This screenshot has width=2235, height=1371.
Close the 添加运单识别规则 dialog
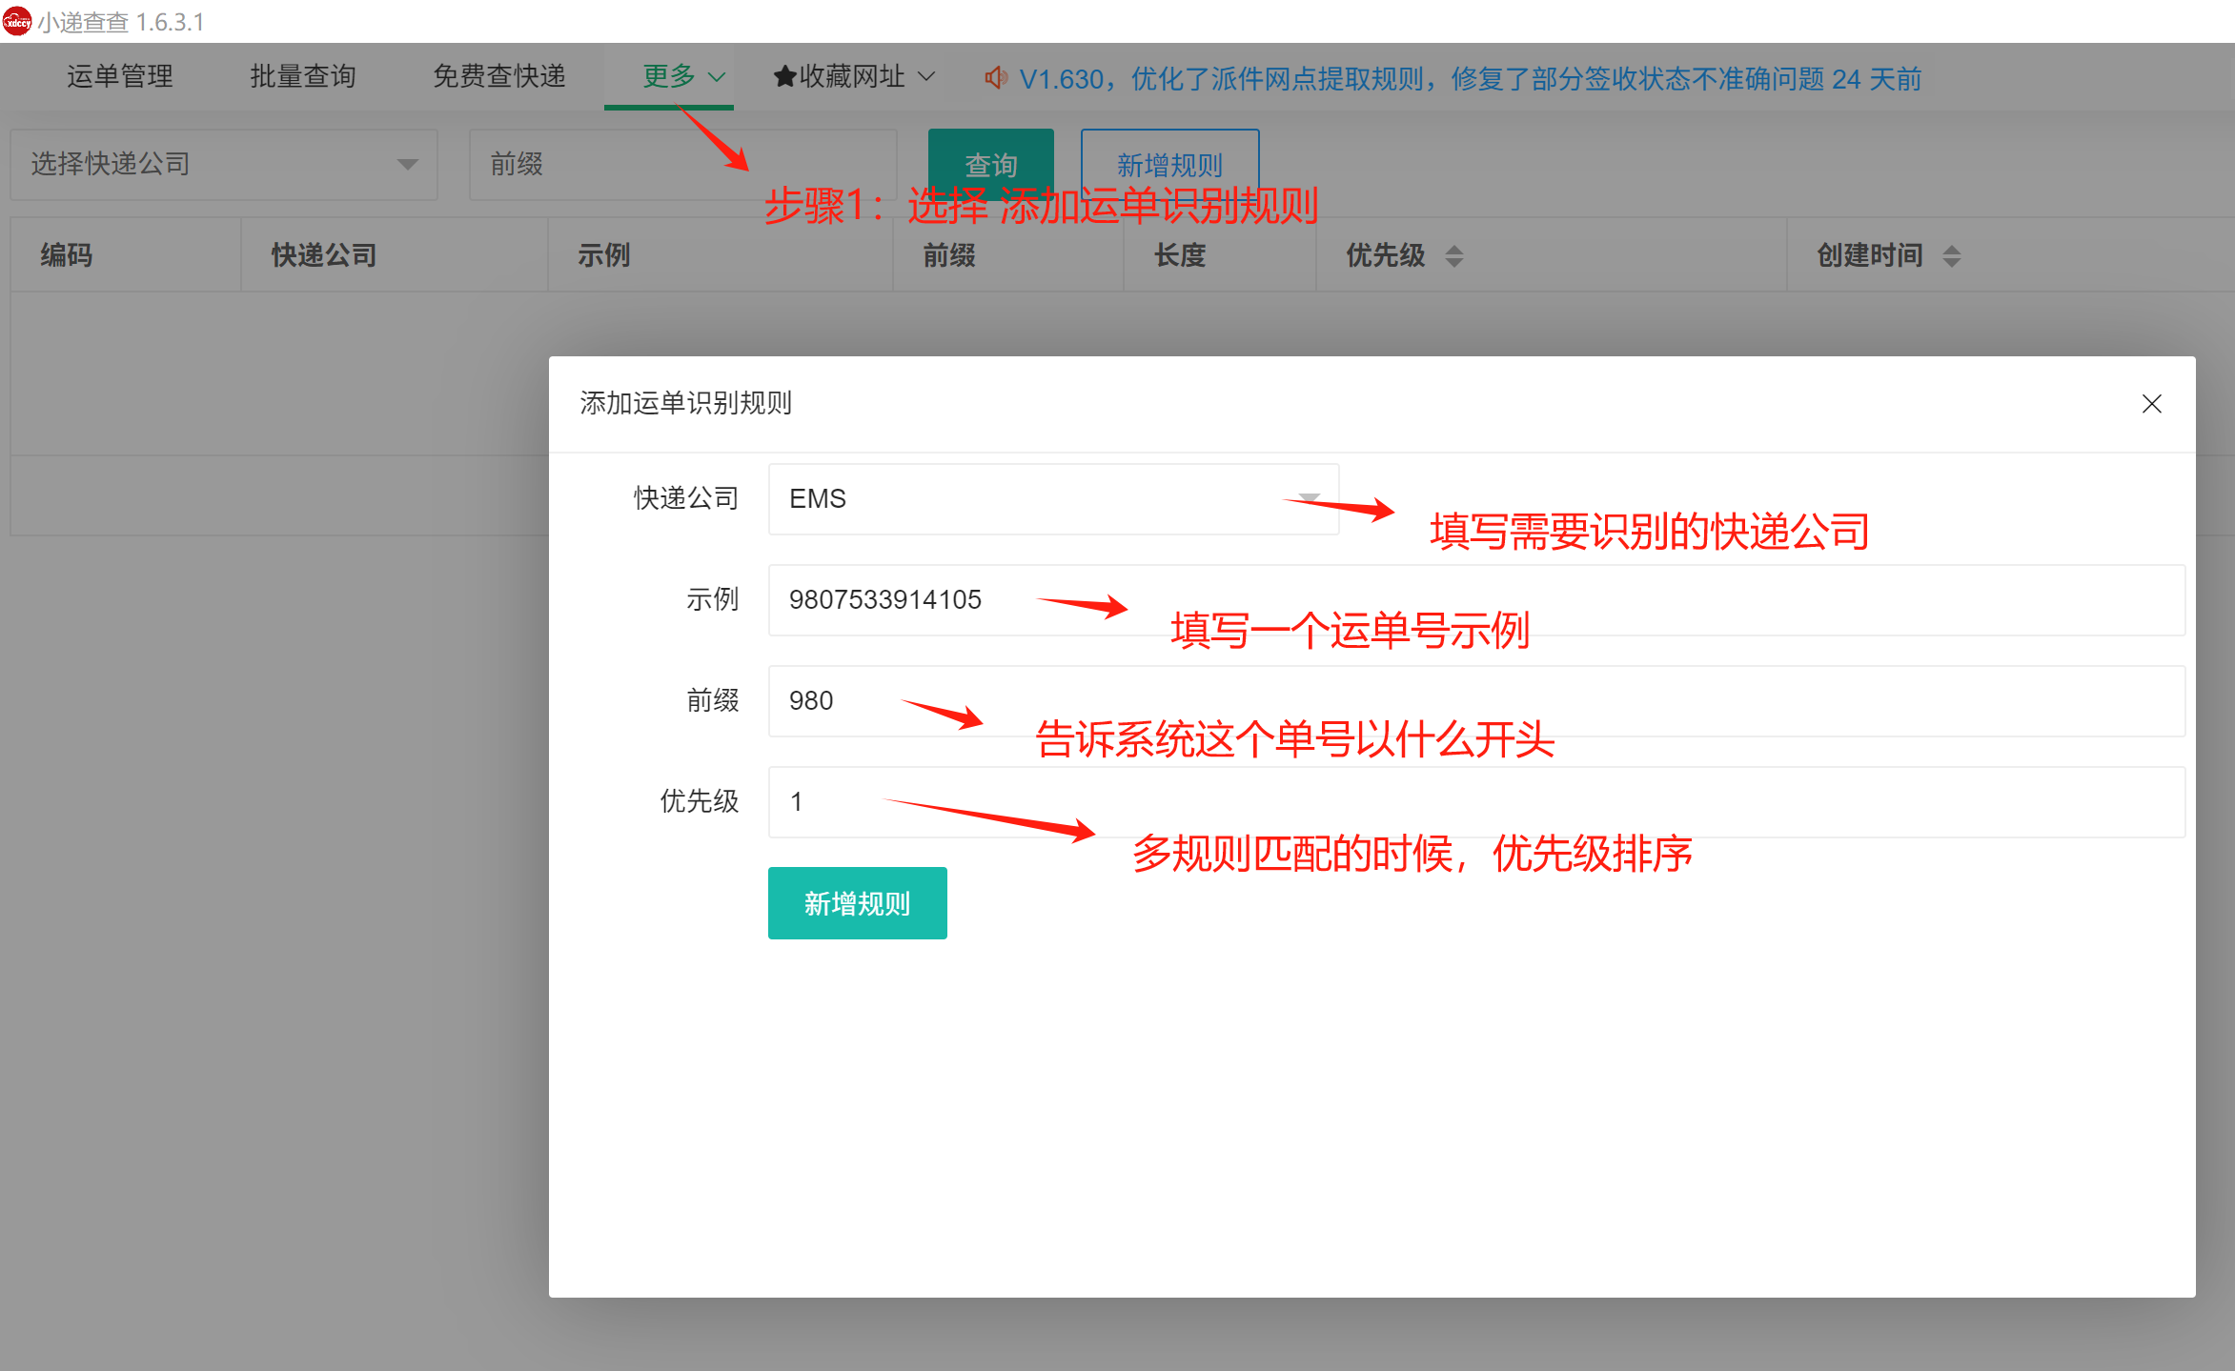[x=2152, y=404]
